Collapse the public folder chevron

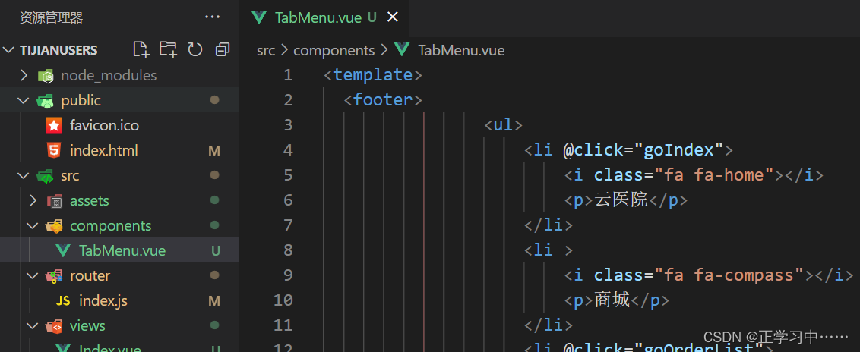pyautogui.click(x=24, y=101)
